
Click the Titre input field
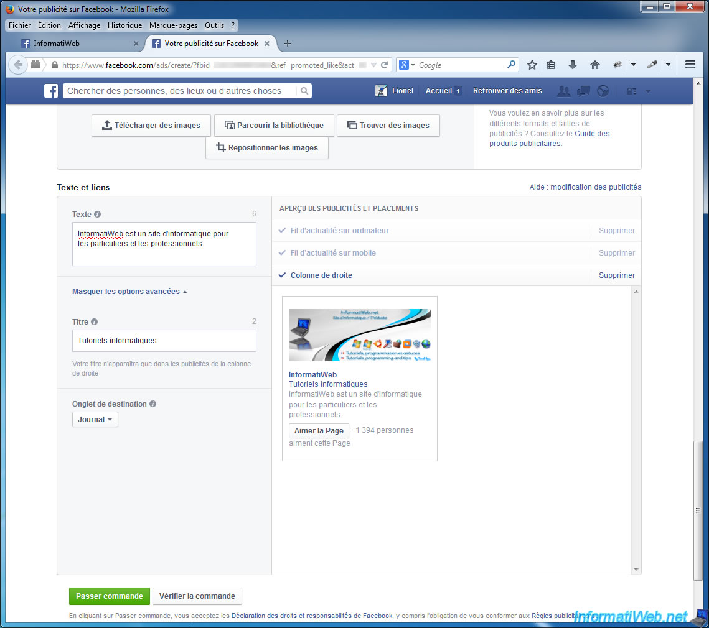tap(164, 341)
